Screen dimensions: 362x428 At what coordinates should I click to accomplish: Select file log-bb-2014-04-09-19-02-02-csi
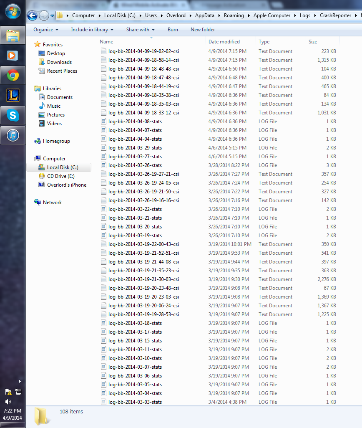143,51
